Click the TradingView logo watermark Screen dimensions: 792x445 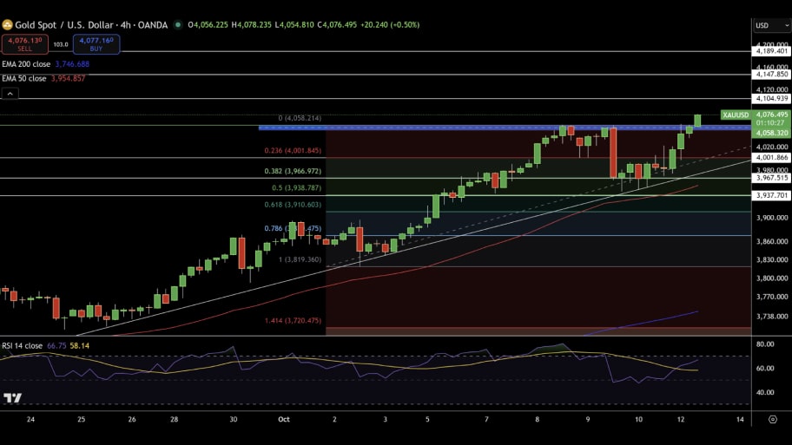pos(12,398)
